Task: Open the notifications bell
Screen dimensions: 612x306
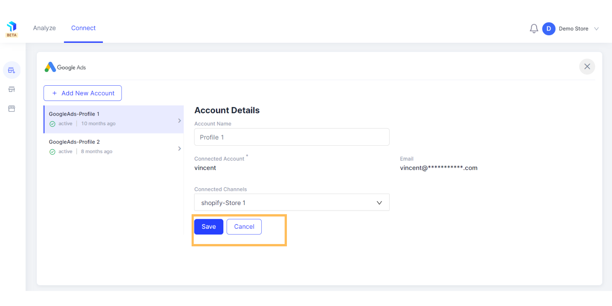Action: [x=534, y=29]
